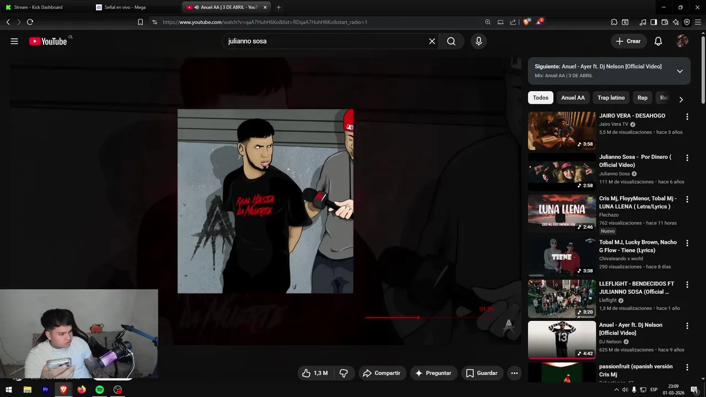Open a new browser tab
This screenshot has height=397, width=706.
(x=279, y=7)
